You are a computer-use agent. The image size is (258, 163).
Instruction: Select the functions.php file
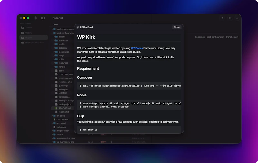tap(65, 82)
